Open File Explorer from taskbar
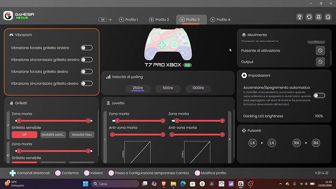The width and height of the screenshot is (336, 189). coord(173,184)
